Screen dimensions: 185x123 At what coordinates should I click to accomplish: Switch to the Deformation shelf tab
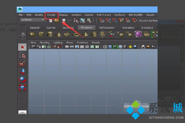pos(107,27)
